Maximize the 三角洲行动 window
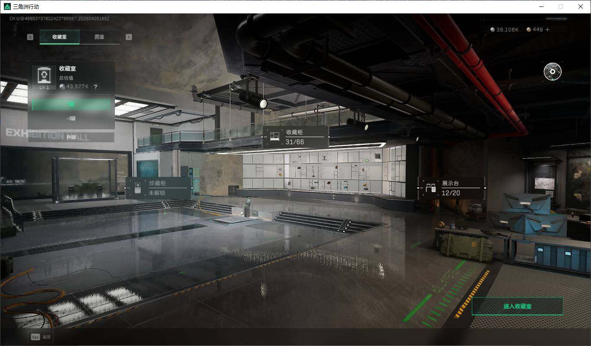The width and height of the screenshot is (591, 346). (561, 6)
